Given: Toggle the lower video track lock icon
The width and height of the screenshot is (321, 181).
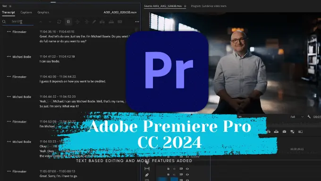Looking at the screenshot, I should (x=168, y=174).
